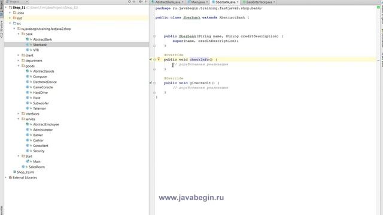Click AbstractBank in the extends clause
Viewport: 383px width, 215px height.
click(x=232, y=17)
